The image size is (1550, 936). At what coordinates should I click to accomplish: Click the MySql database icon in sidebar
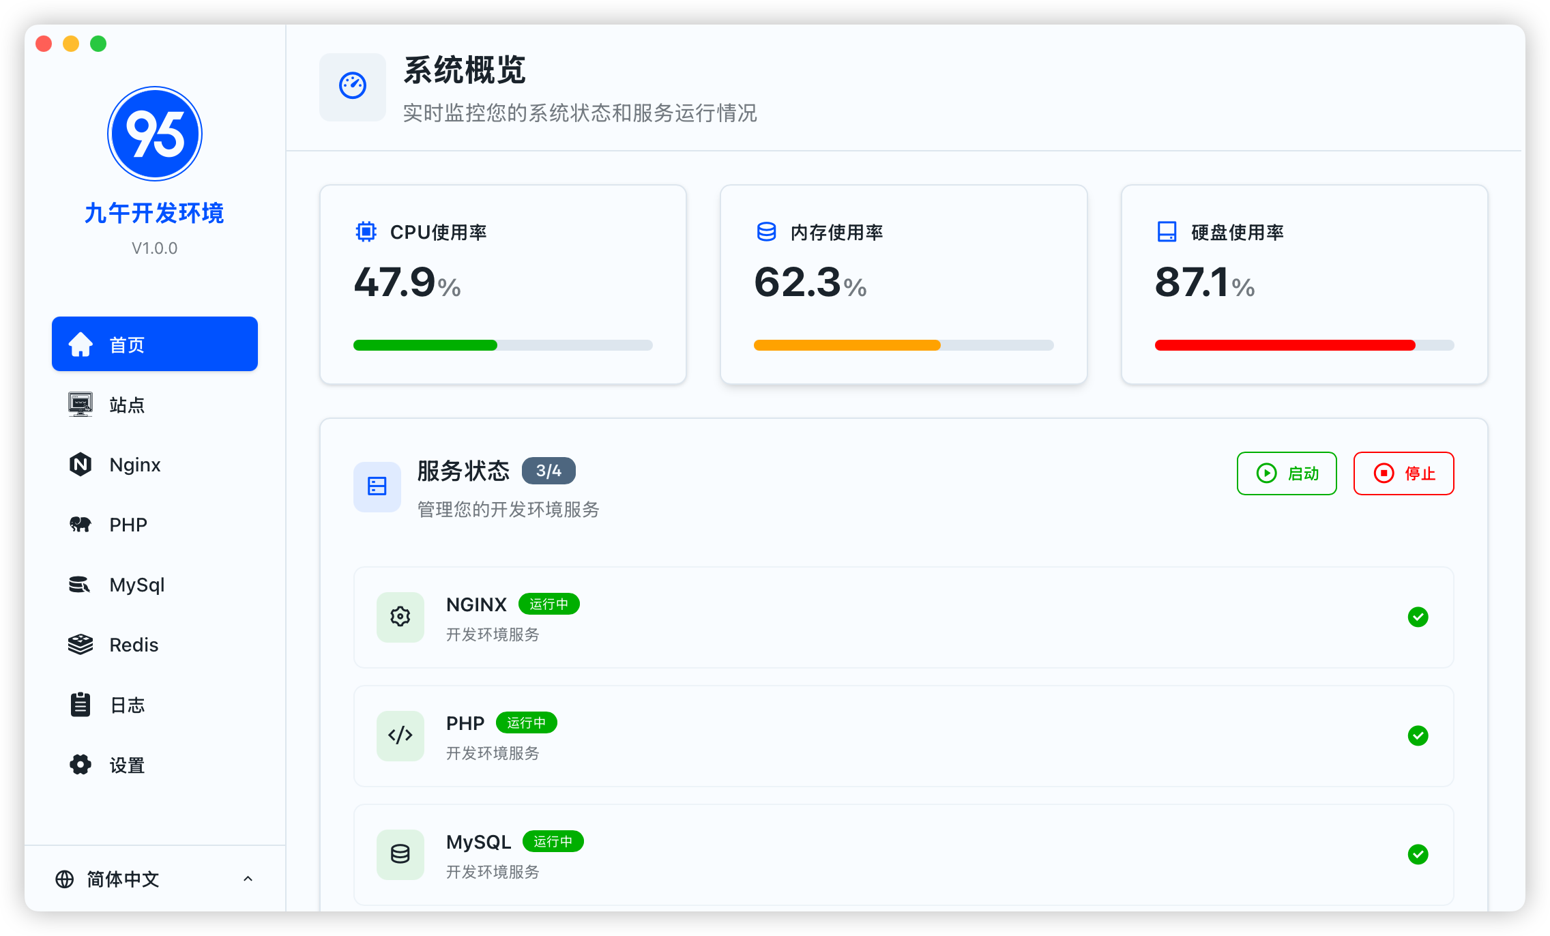[80, 584]
